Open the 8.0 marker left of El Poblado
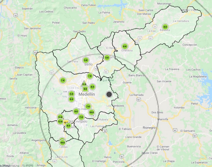The height and width of the screenshot is (167, 212). (76, 111)
